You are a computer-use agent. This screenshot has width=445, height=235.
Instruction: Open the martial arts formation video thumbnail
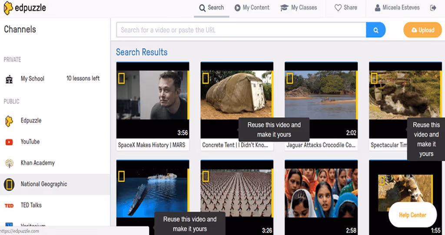[237, 197]
